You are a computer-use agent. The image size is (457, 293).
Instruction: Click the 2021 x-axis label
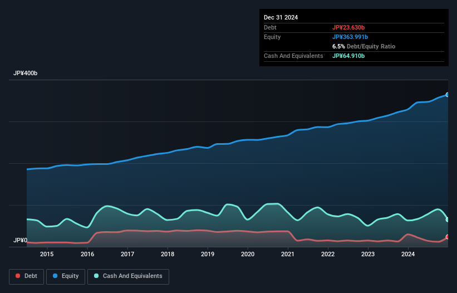coord(288,254)
